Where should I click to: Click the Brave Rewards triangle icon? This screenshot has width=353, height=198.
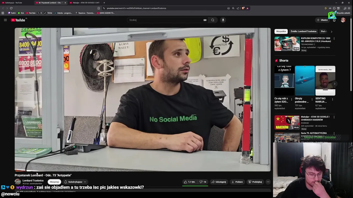click(247, 8)
